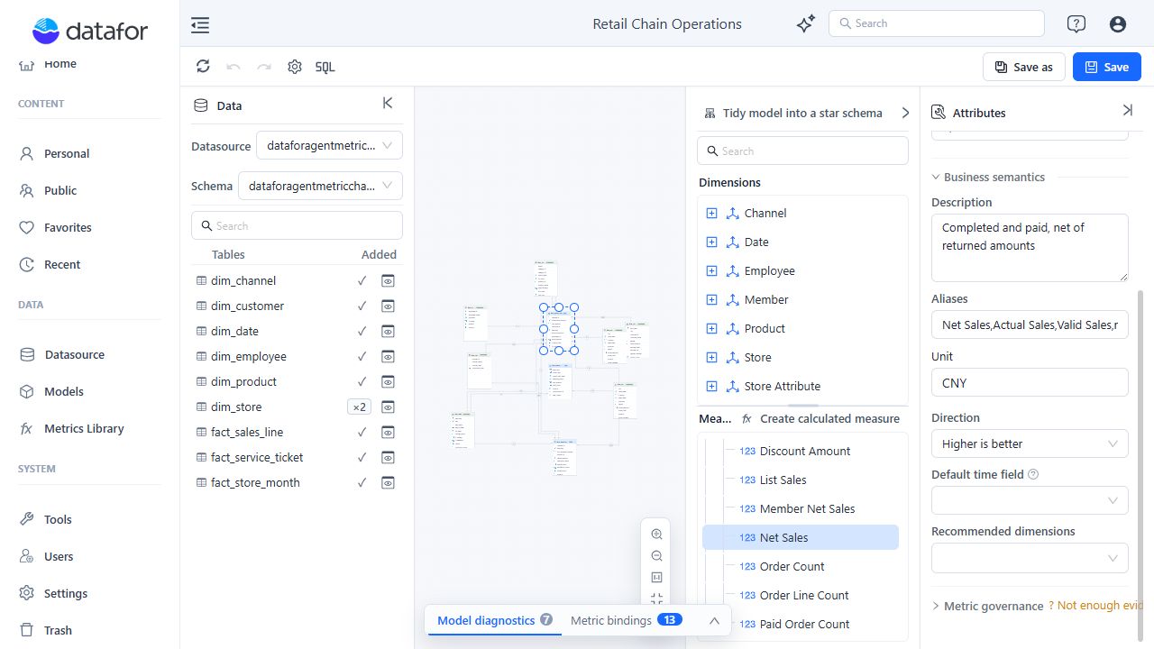Click the Save button
Screen dimensions: 1154x649
[x=1106, y=67]
